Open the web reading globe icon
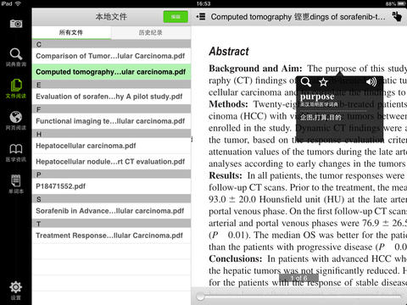407x305 pixels. click(x=16, y=120)
